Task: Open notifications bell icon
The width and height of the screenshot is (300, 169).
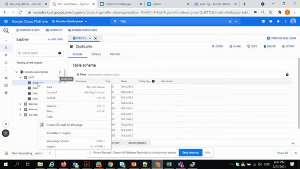Action: (278, 21)
